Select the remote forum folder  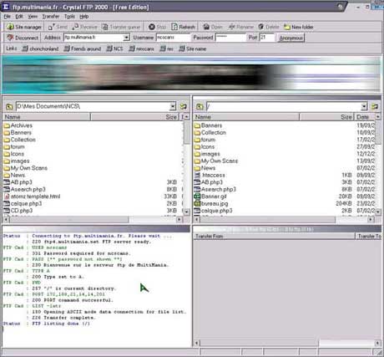(x=205, y=140)
